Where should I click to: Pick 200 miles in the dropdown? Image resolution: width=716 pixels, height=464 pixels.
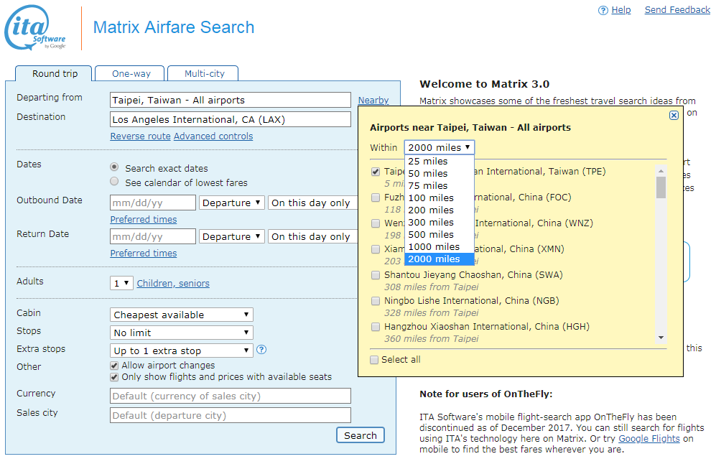440,210
